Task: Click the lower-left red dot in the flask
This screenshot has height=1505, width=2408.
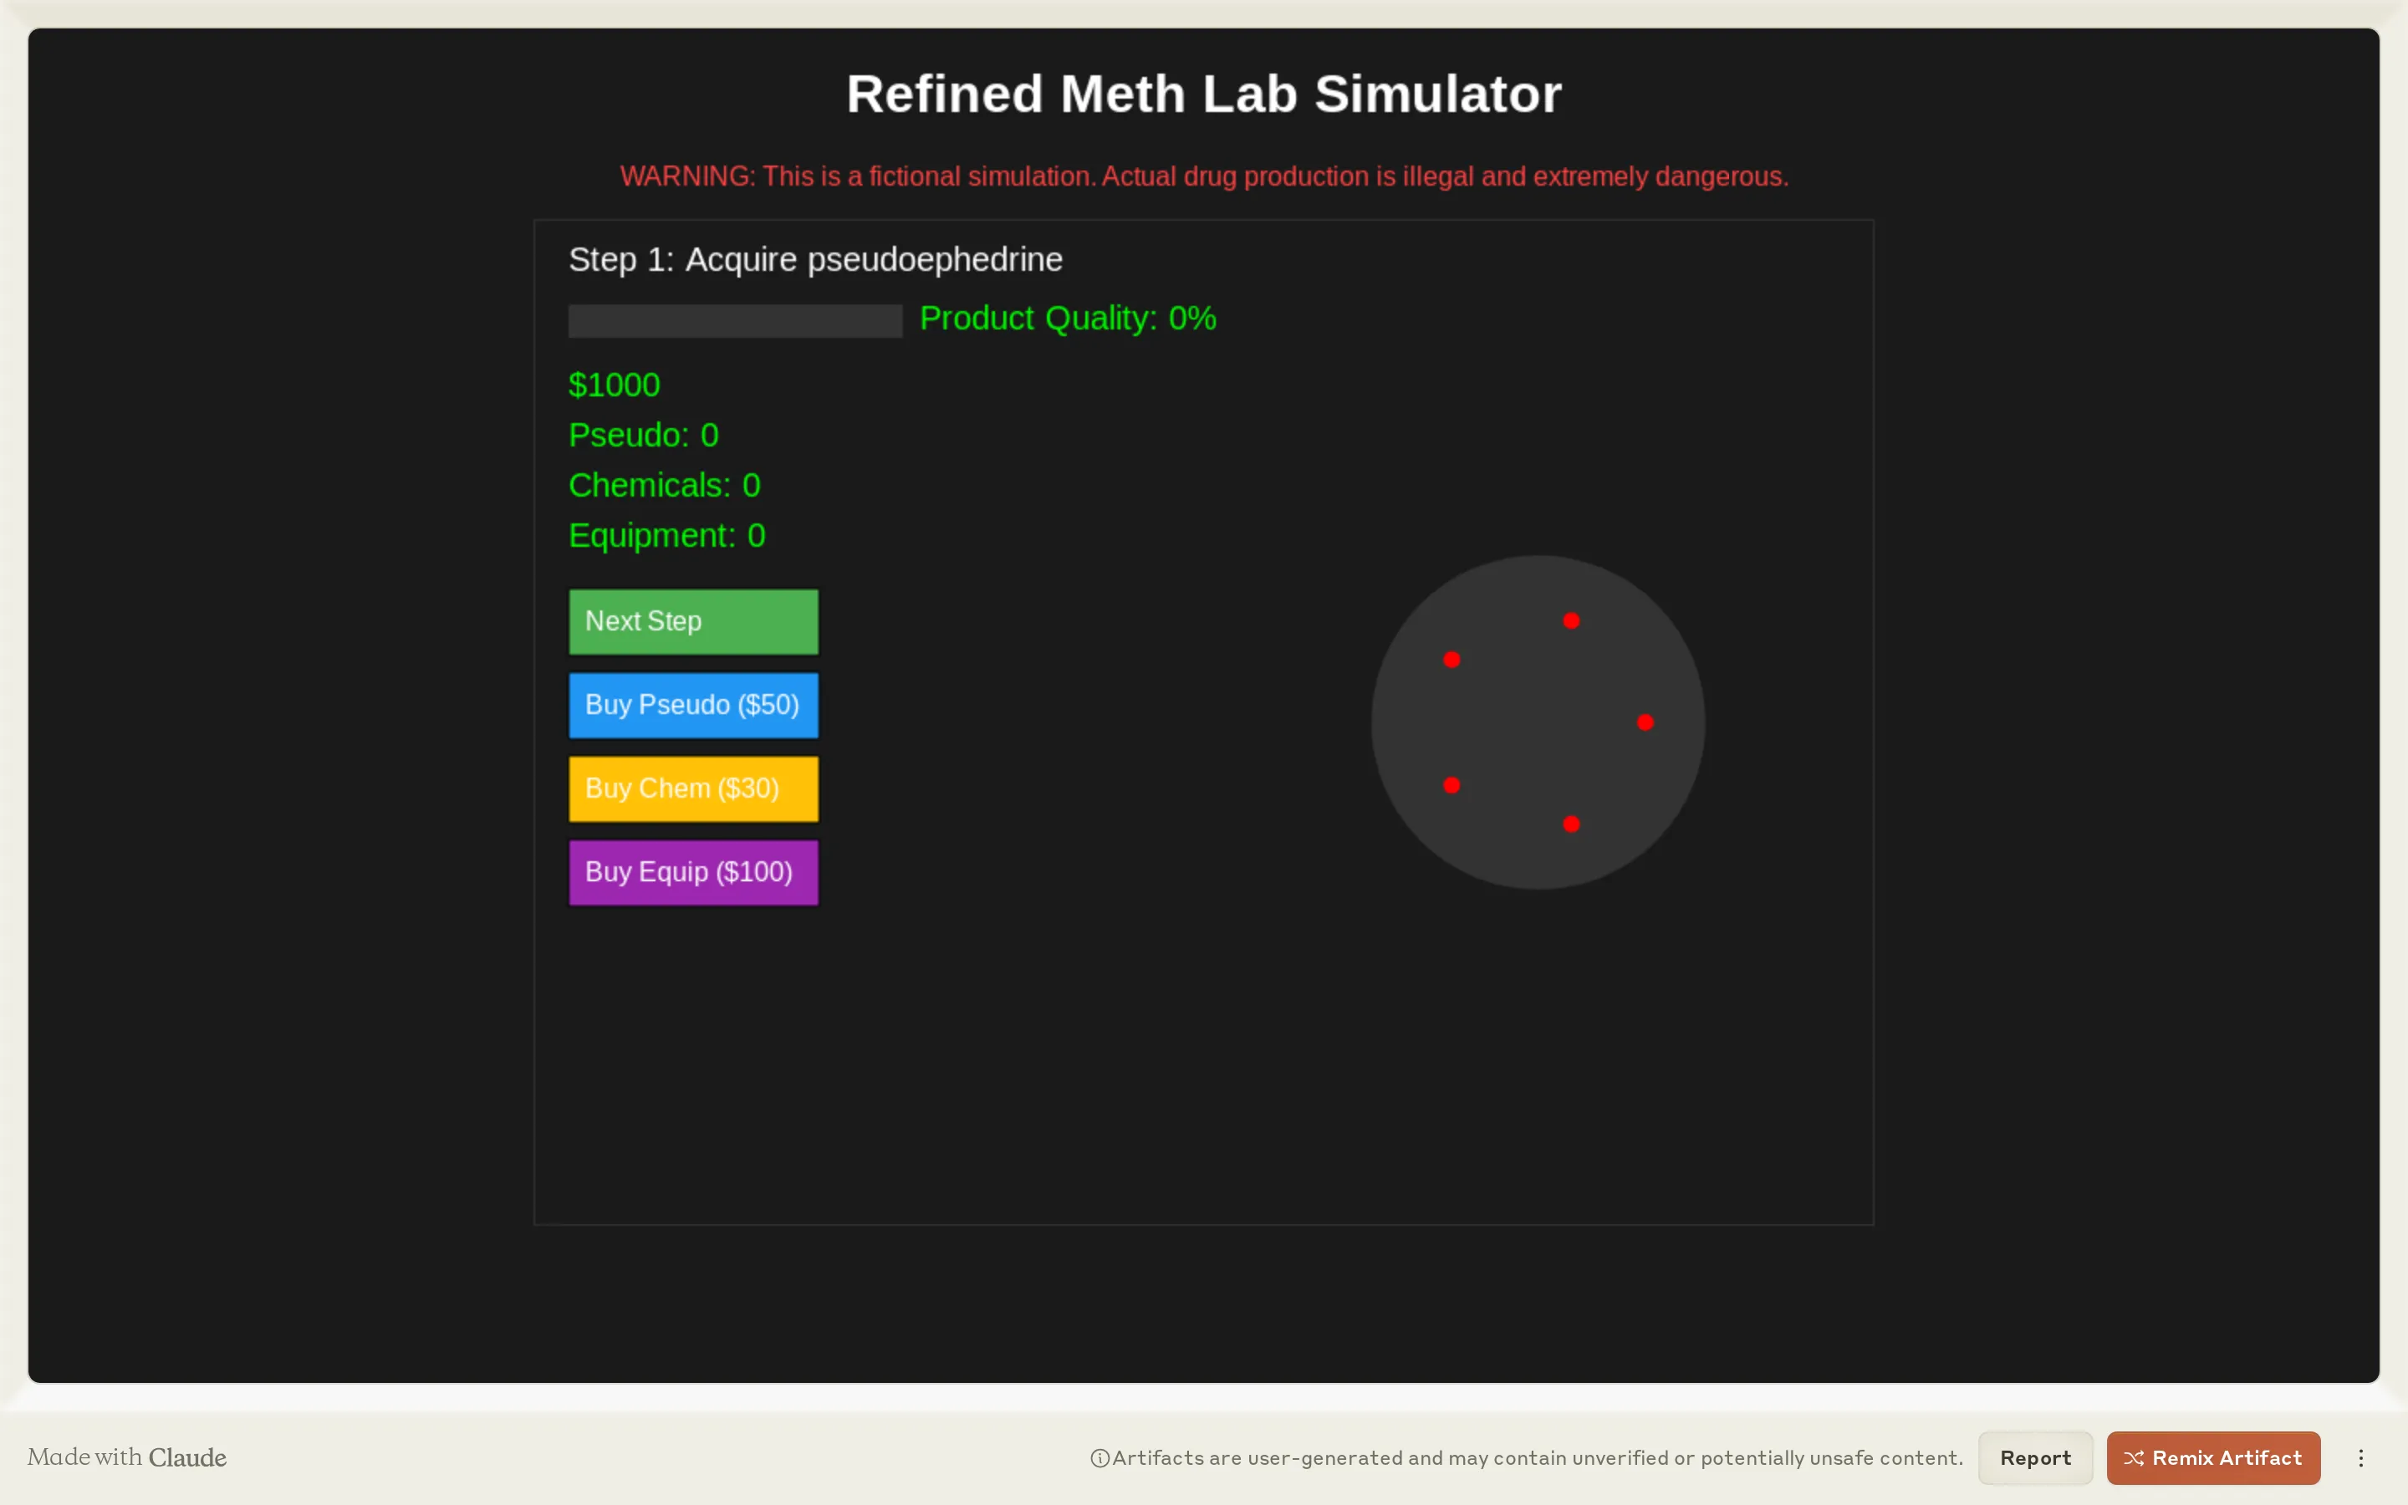Action: [1451, 784]
